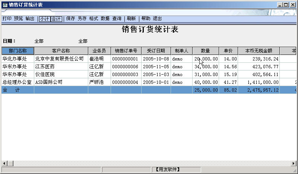The image size is (298, 174).
Task: Select quantity 40,000.00
Action: (206, 82)
